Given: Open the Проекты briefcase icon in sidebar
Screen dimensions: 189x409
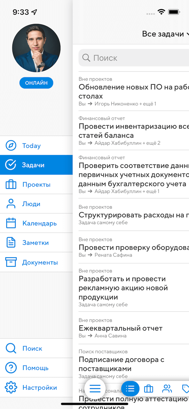Looking at the screenshot, I should pyautogui.click(x=11, y=184).
